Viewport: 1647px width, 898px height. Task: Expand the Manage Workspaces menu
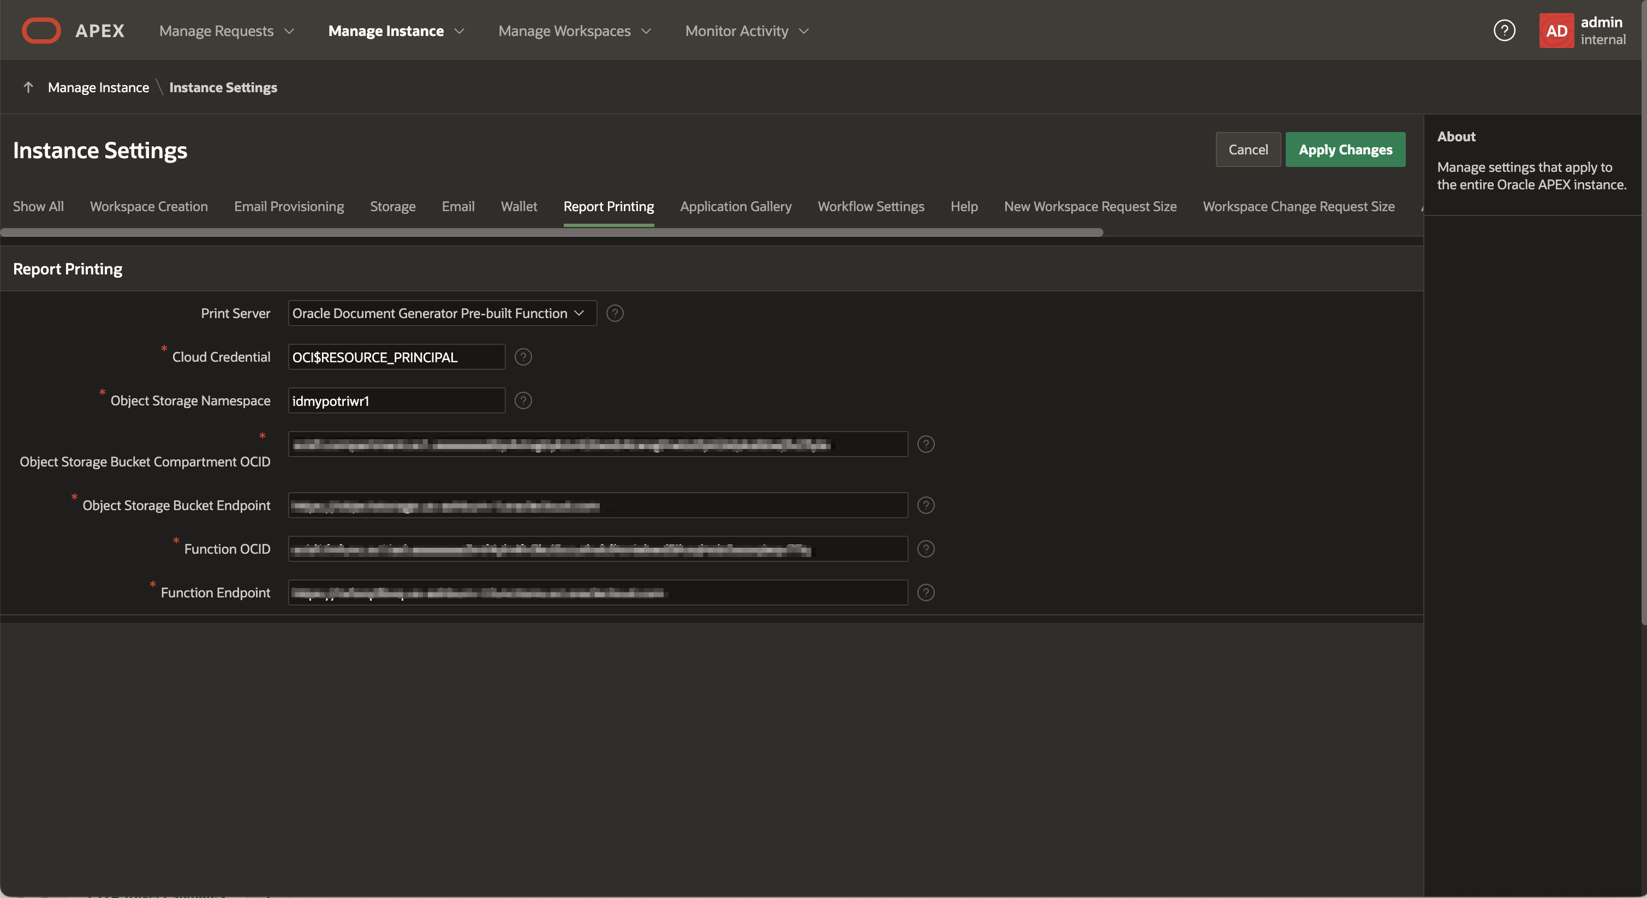click(574, 31)
